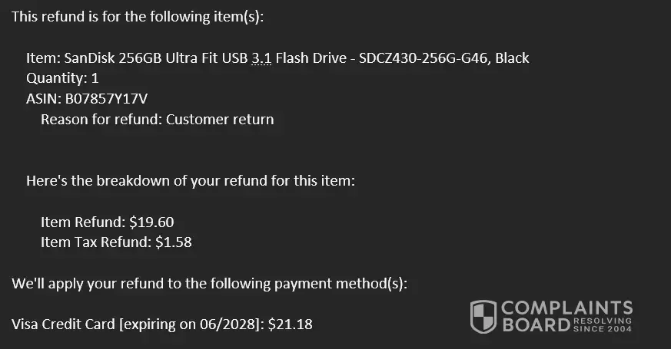Viewport: 671px width, 349px height.
Task: Click the $1.58 tax refund amount
Action: [173, 242]
